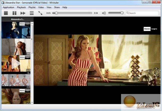
Task: Open the Playback menu
Action: point(21,7)
